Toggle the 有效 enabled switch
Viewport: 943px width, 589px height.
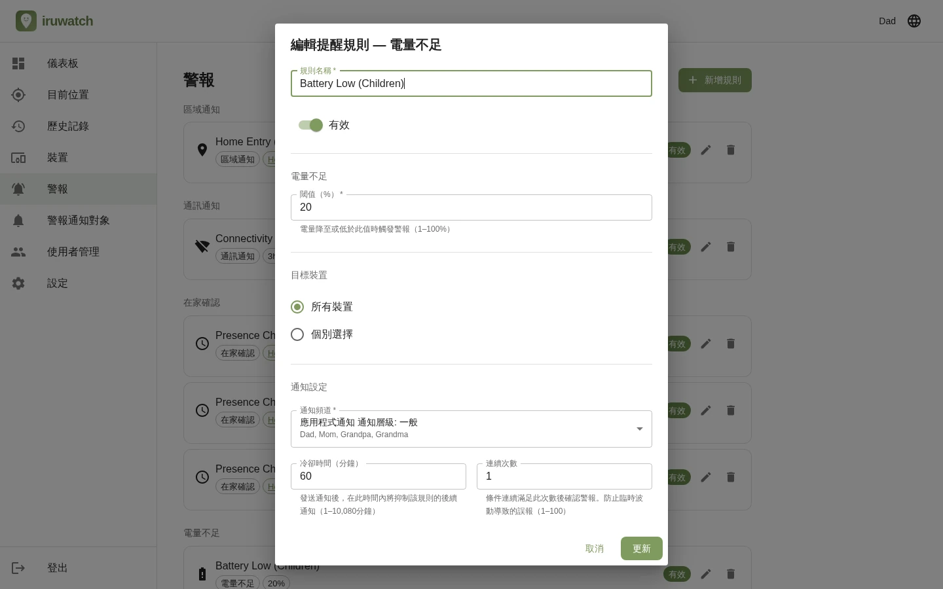tap(311, 125)
